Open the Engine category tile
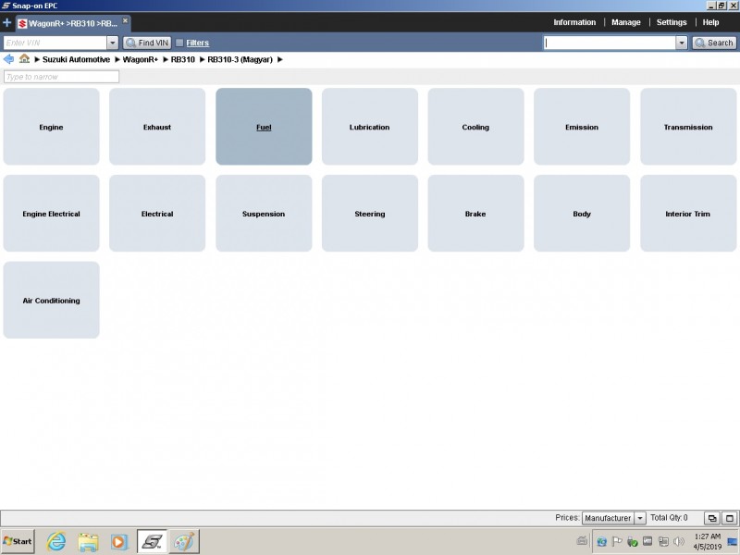 click(x=51, y=127)
